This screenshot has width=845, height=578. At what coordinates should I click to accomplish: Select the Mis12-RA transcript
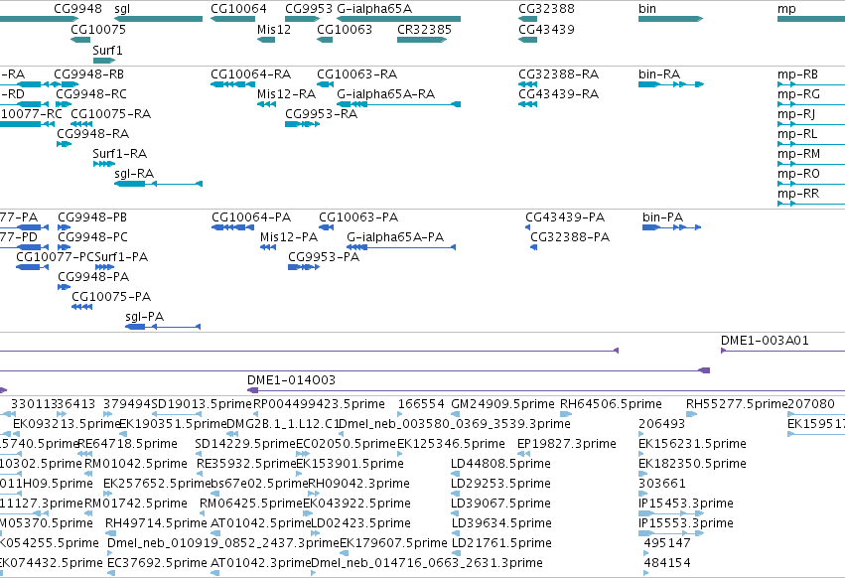(x=266, y=104)
